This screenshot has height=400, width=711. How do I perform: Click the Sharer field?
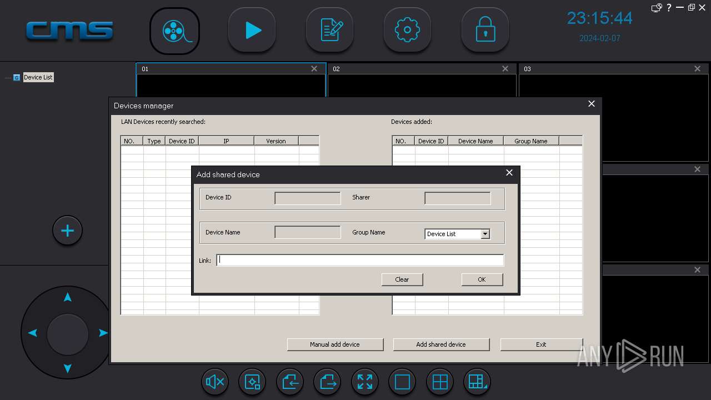point(458,198)
